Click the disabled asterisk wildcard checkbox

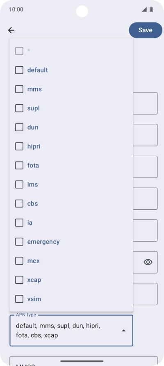(x=19, y=51)
